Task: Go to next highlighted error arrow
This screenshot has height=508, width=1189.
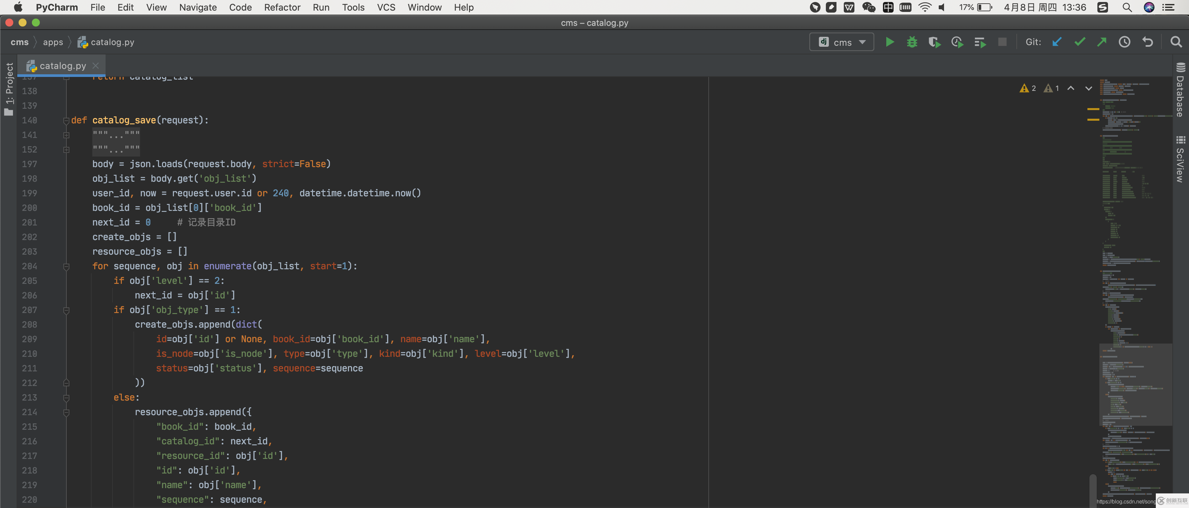Action: (1088, 88)
